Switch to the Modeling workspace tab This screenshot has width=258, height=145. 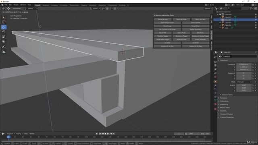(46, 5)
